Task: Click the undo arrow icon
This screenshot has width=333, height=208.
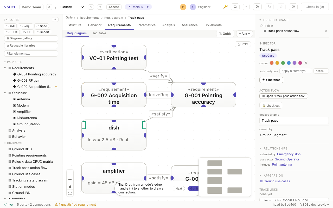Action: coord(269,7)
